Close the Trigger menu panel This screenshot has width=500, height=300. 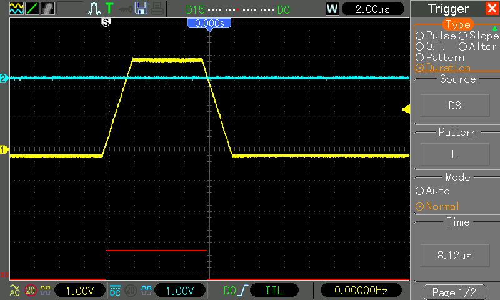click(490, 9)
